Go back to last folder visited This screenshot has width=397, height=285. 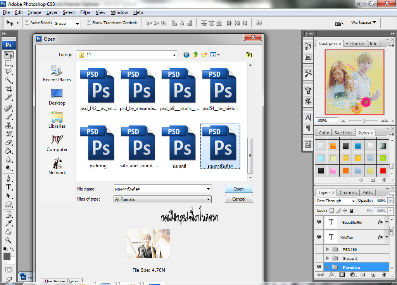click(x=186, y=55)
